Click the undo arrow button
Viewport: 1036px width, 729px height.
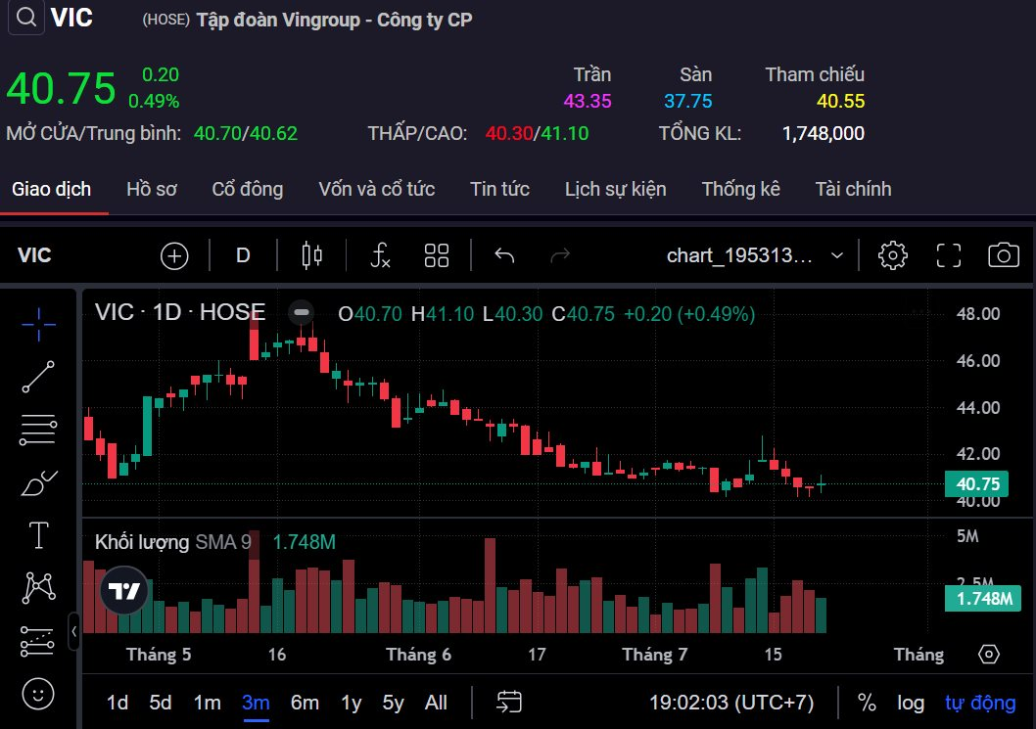pos(504,256)
